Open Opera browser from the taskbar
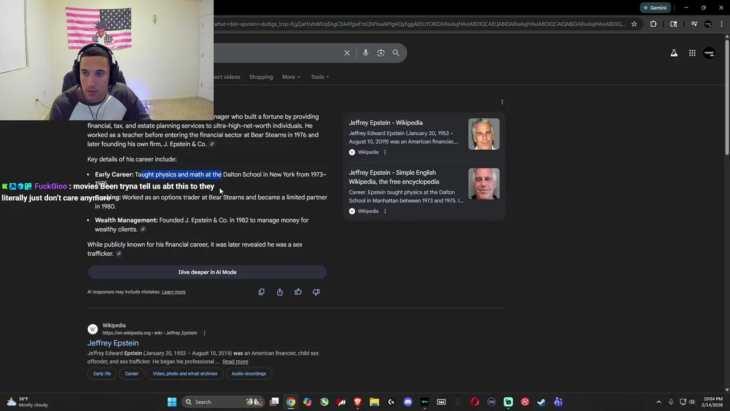 474,402
